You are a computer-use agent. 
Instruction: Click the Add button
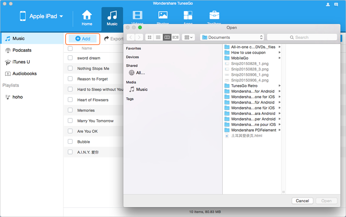click(83, 39)
